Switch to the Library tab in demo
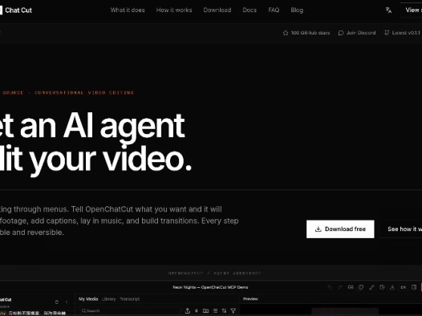This screenshot has height=316, width=422. click(109, 299)
